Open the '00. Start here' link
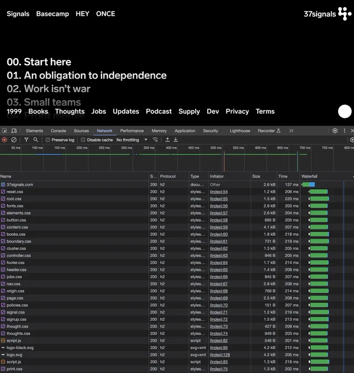This screenshot has height=373, width=354. tap(39, 62)
